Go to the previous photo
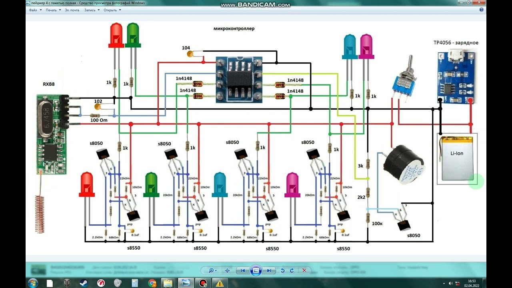The width and height of the screenshot is (512, 288). tap(242, 270)
